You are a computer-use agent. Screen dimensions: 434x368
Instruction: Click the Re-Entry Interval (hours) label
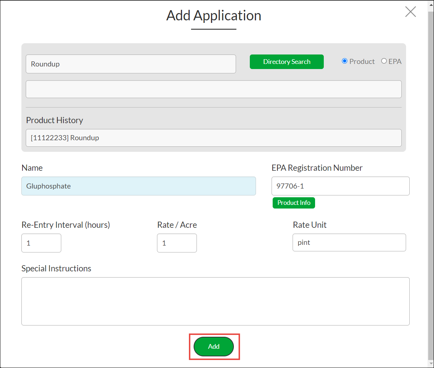point(66,225)
